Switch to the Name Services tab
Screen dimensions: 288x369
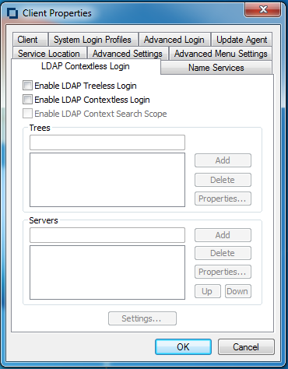216,68
